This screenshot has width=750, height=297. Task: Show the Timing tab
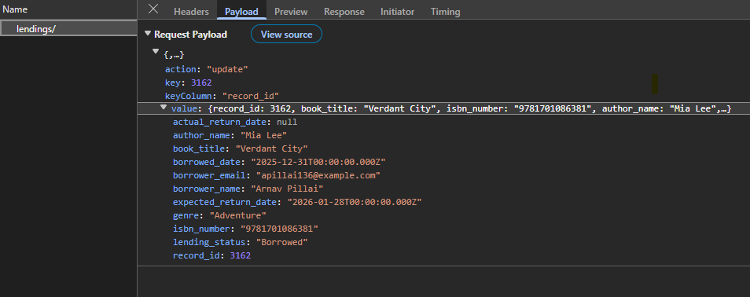coord(445,12)
